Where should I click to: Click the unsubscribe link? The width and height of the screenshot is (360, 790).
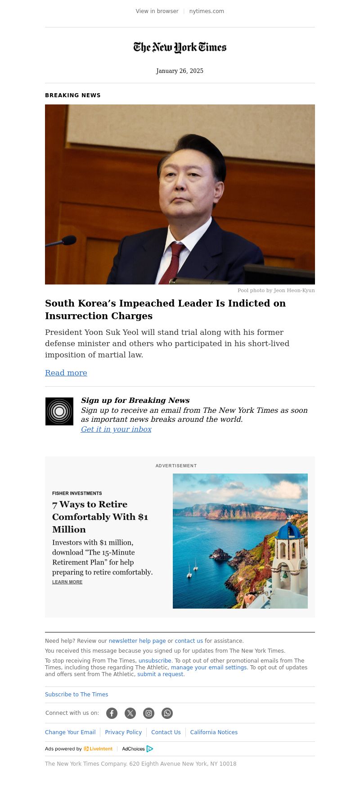click(155, 661)
